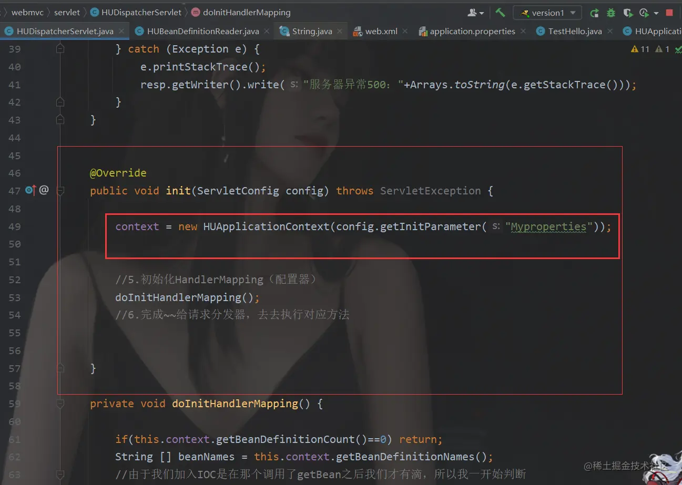Collapse the init method fold marker line 47
The image size is (682, 485).
click(x=60, y=191)
